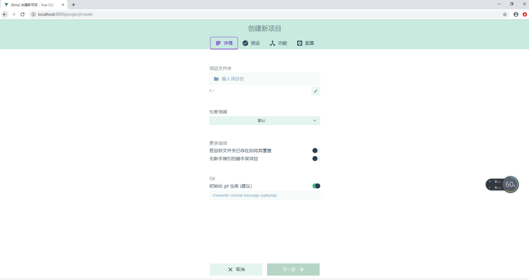Open the 功能 tab
The height and width of the screenshot is (280, 529).
(x=278, y=43)
